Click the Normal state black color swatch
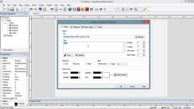This screenshot has height=109, width=194. click(x=74, y=73)
